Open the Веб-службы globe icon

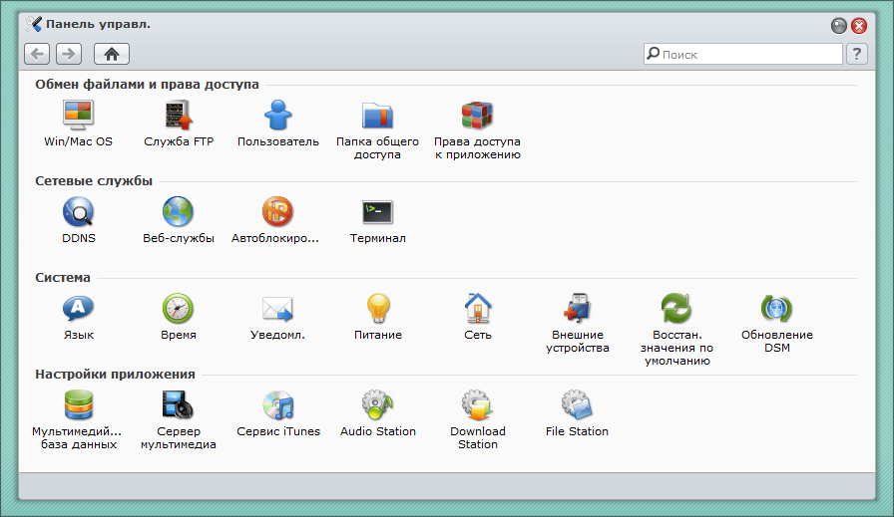(x=178, y=212)
